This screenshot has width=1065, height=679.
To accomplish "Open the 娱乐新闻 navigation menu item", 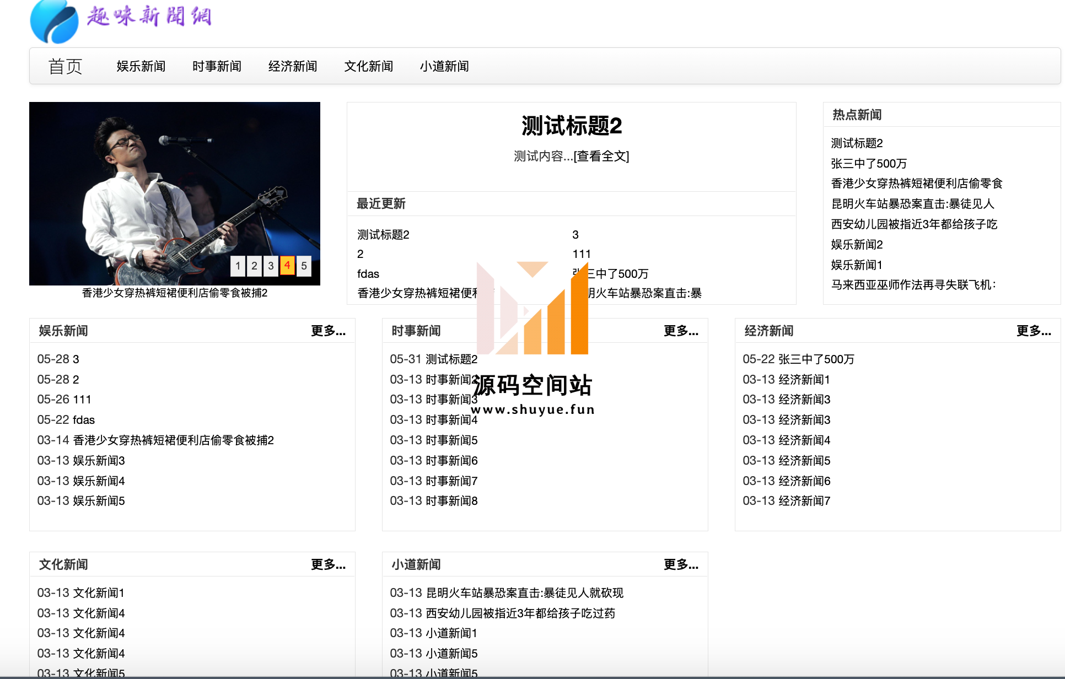I will 141,67.
